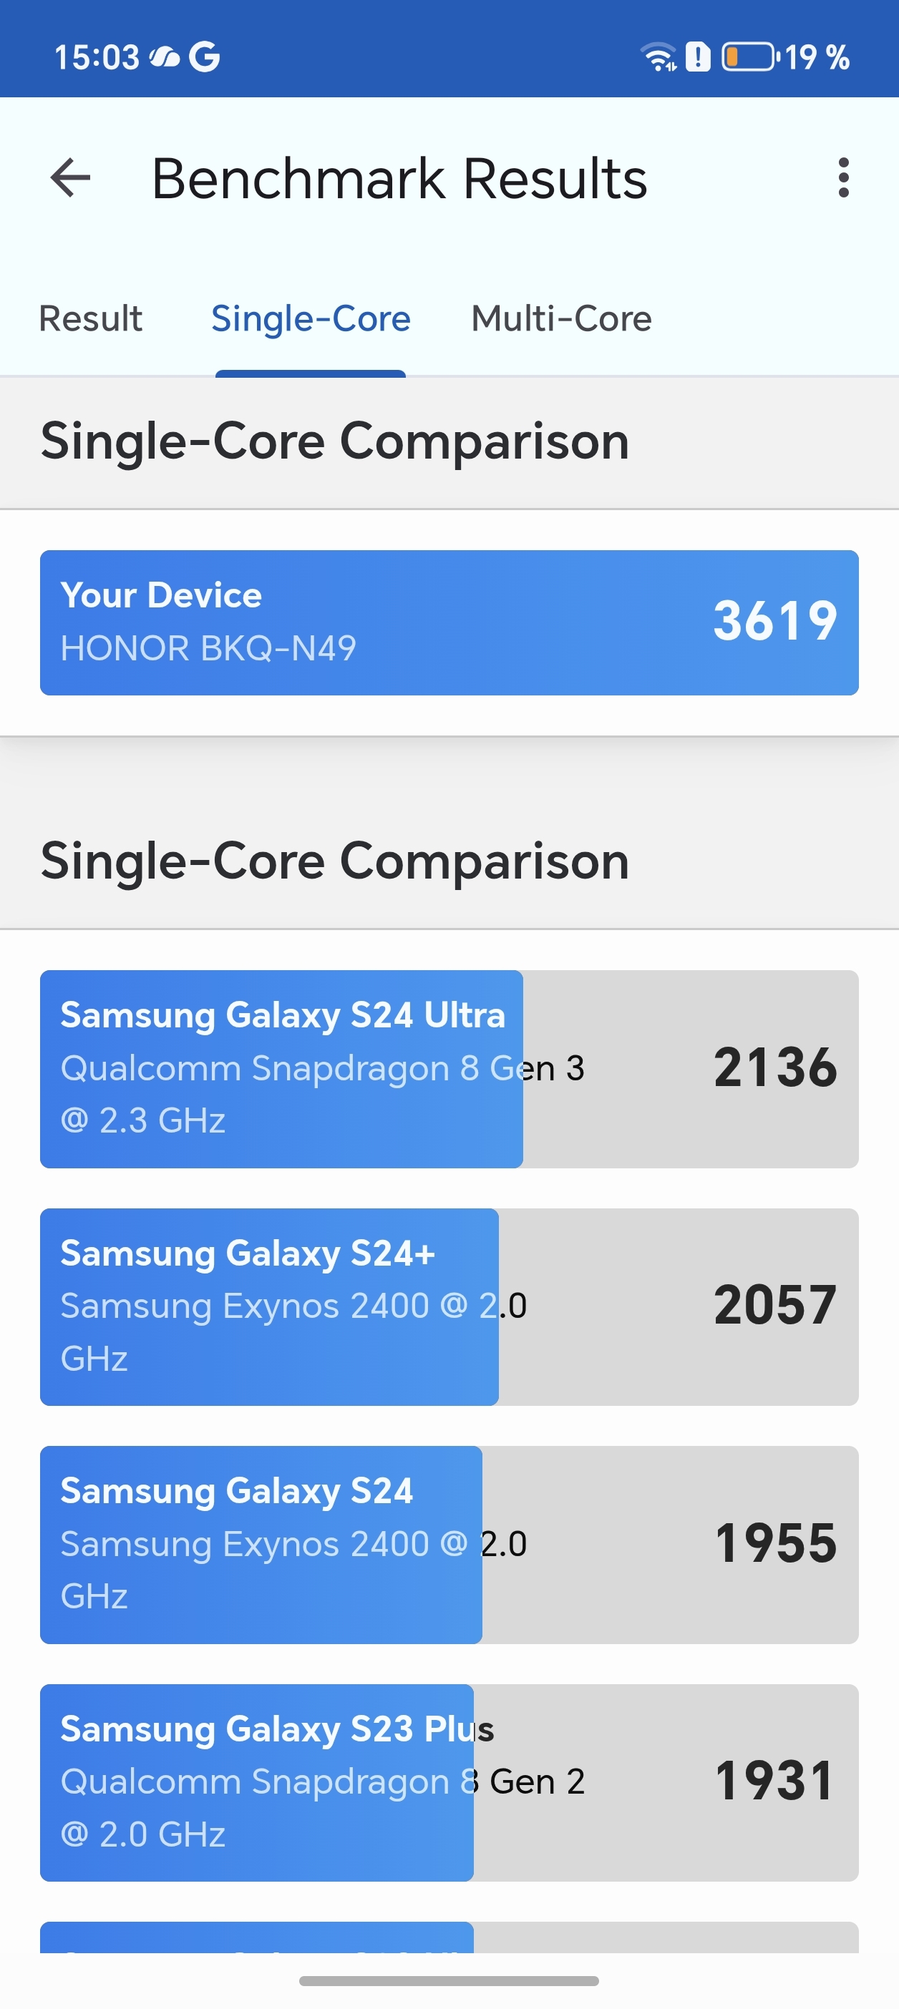
Task: Tap the Single-Core Comparison header
Action: [336, 441]
